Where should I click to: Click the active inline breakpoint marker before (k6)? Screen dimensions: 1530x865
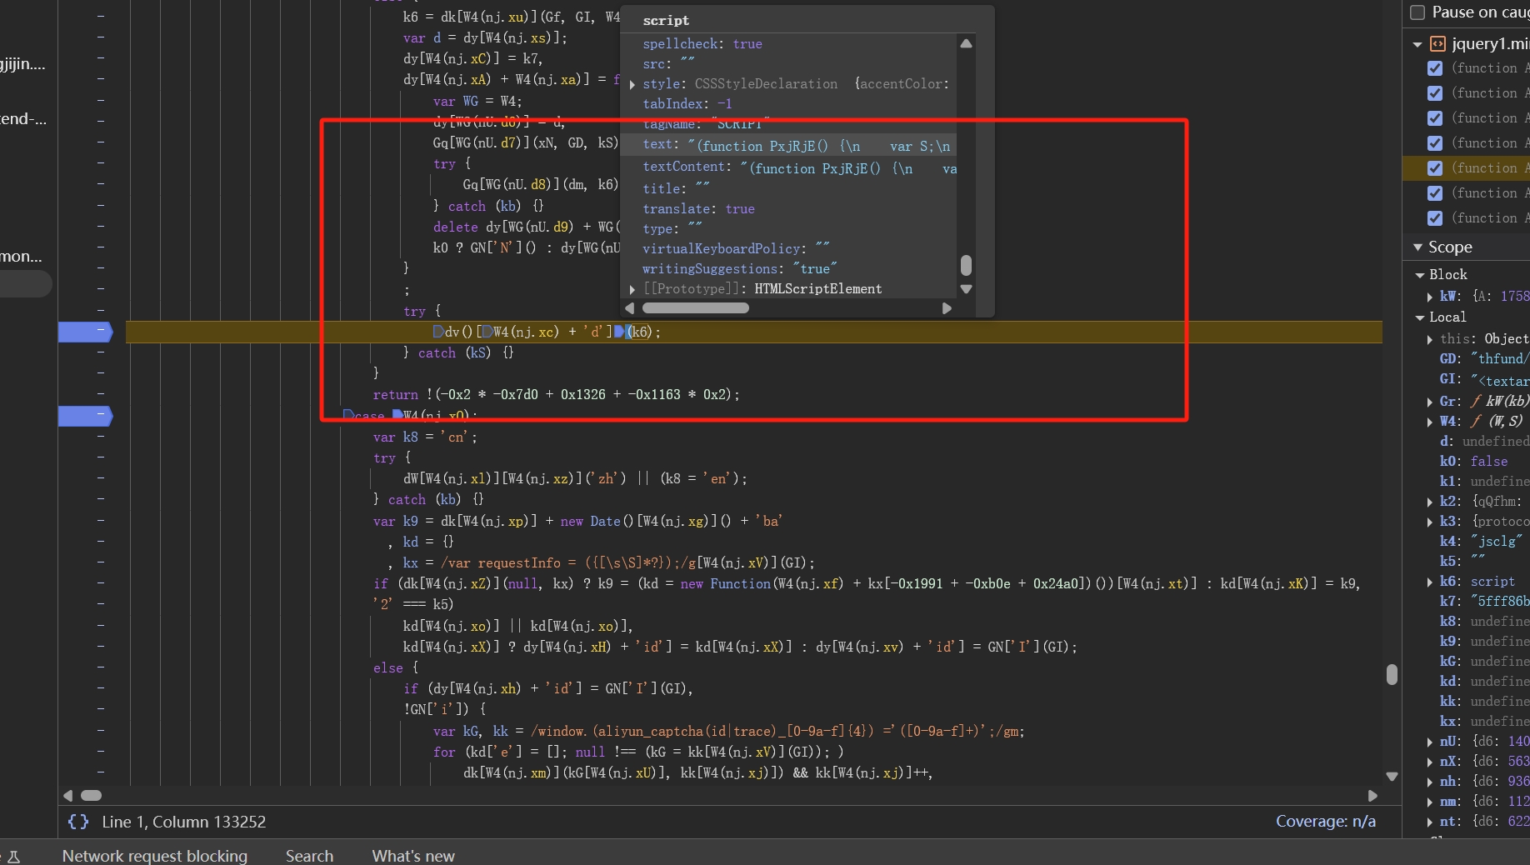pos(619,332)
